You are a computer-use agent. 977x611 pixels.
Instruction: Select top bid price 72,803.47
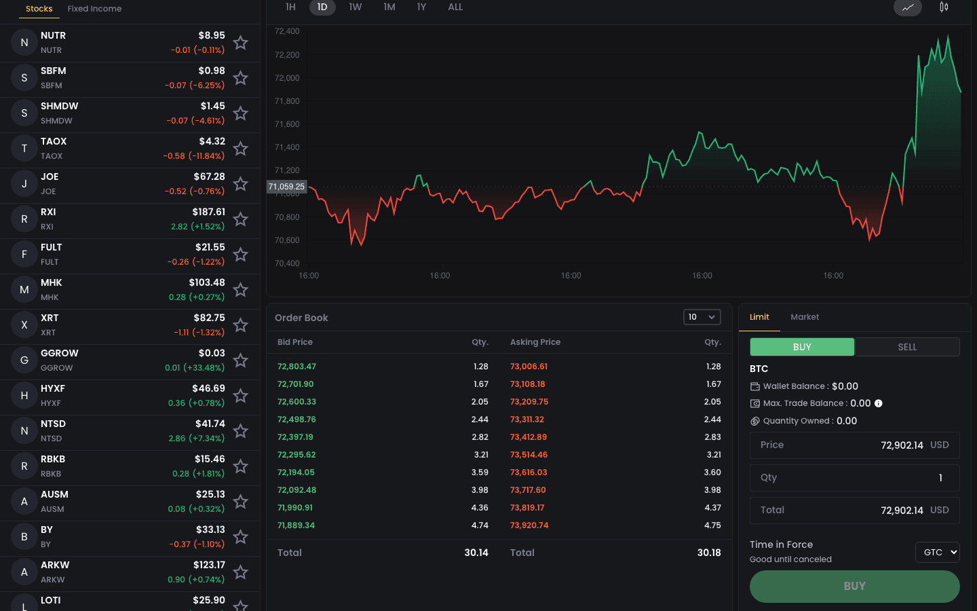click(296, 367)
